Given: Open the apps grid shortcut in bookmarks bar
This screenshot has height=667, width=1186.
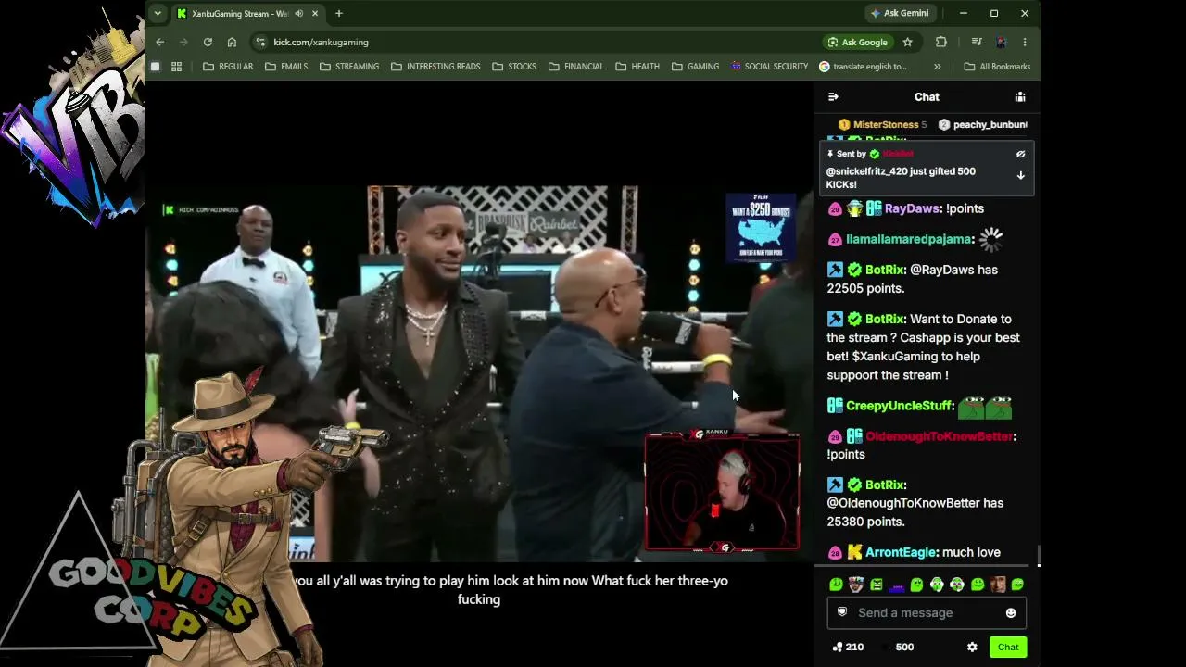Looking at the screenshot, I should [176, 67].
